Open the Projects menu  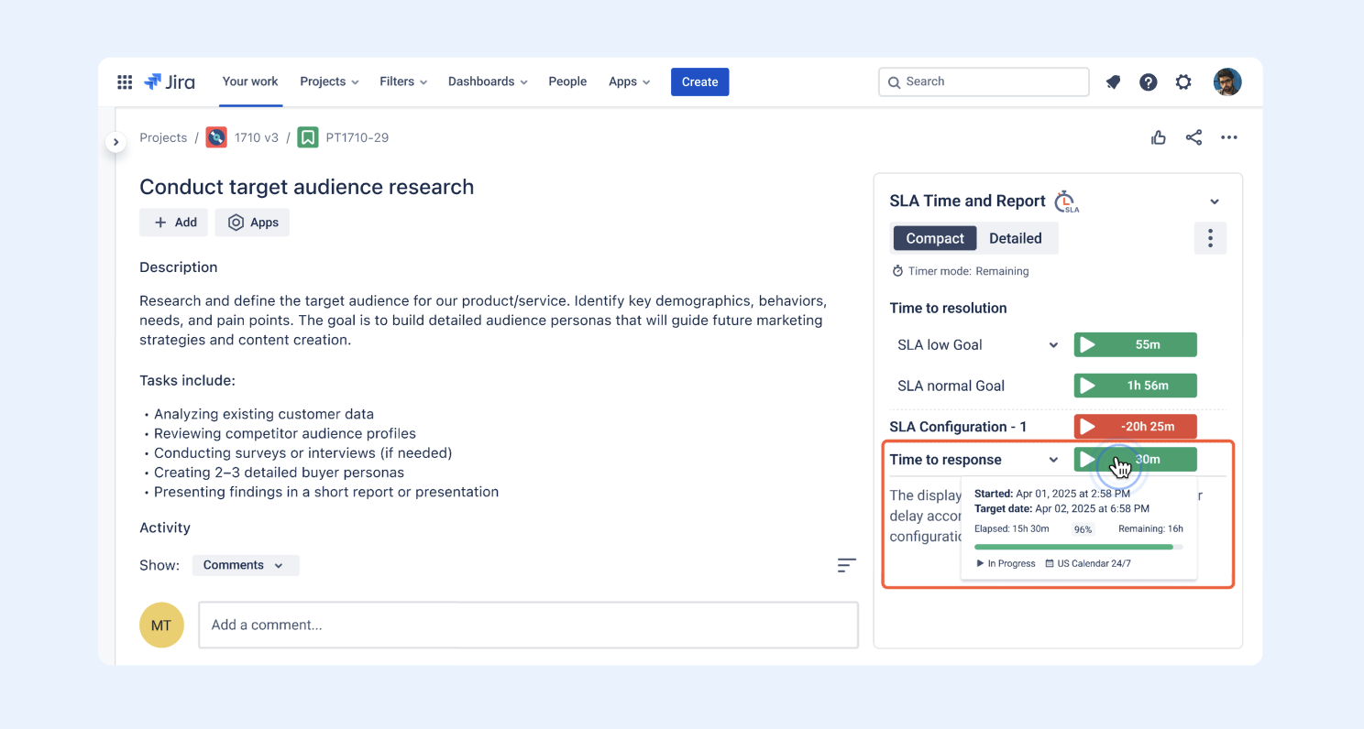(x=329, y=82)
